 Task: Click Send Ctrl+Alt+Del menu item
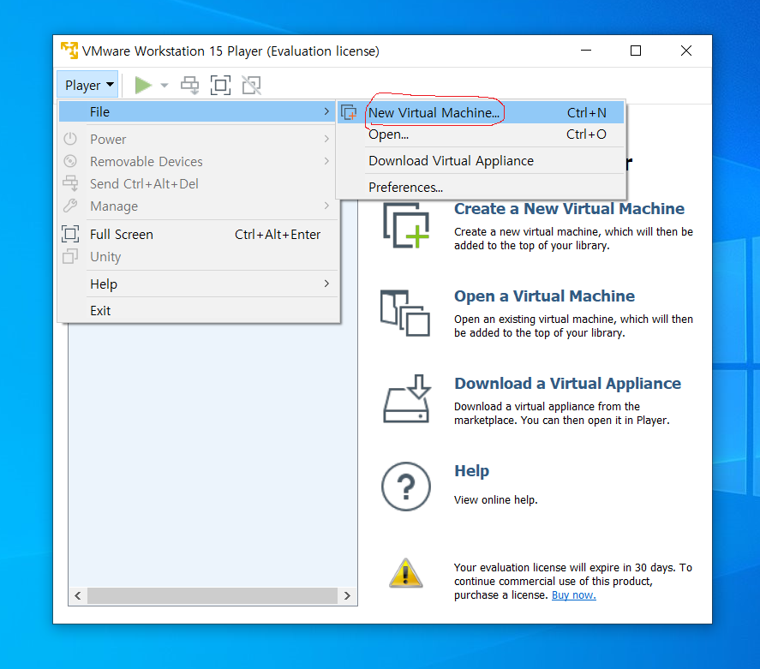(197, 183)
